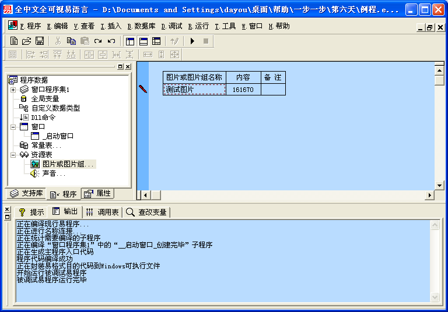
Task: Click the empty 备注 cell for 测试图片
Action: click(x=273, y=90)
